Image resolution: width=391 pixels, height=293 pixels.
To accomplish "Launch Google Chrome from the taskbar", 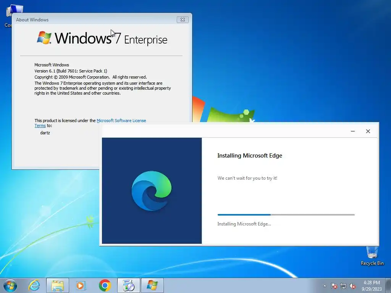I will point(105,285).
